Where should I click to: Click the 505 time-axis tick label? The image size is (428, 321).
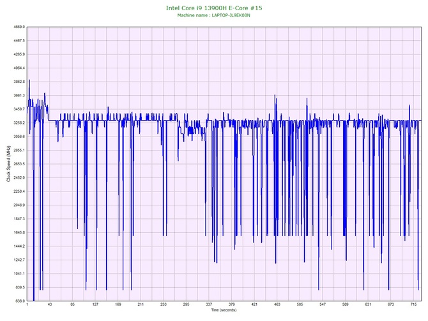coord(300,304)
